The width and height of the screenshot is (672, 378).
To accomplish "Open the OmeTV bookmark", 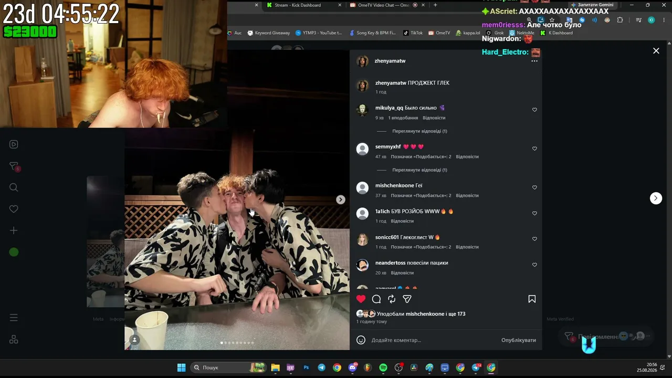I will coord(439,33).
